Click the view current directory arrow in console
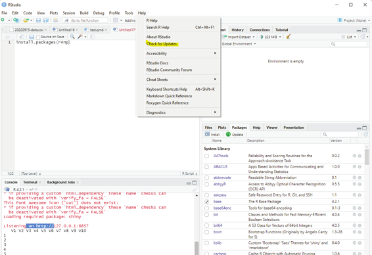 click(x=36, y=189)
